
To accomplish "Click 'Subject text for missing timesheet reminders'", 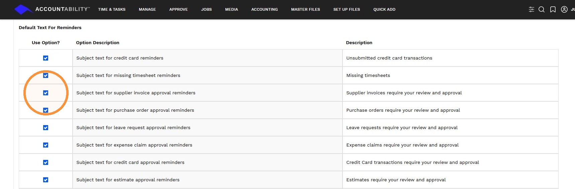I will 128,76.
